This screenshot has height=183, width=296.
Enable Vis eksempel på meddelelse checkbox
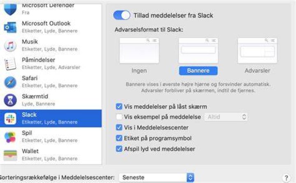coord(119,117)
